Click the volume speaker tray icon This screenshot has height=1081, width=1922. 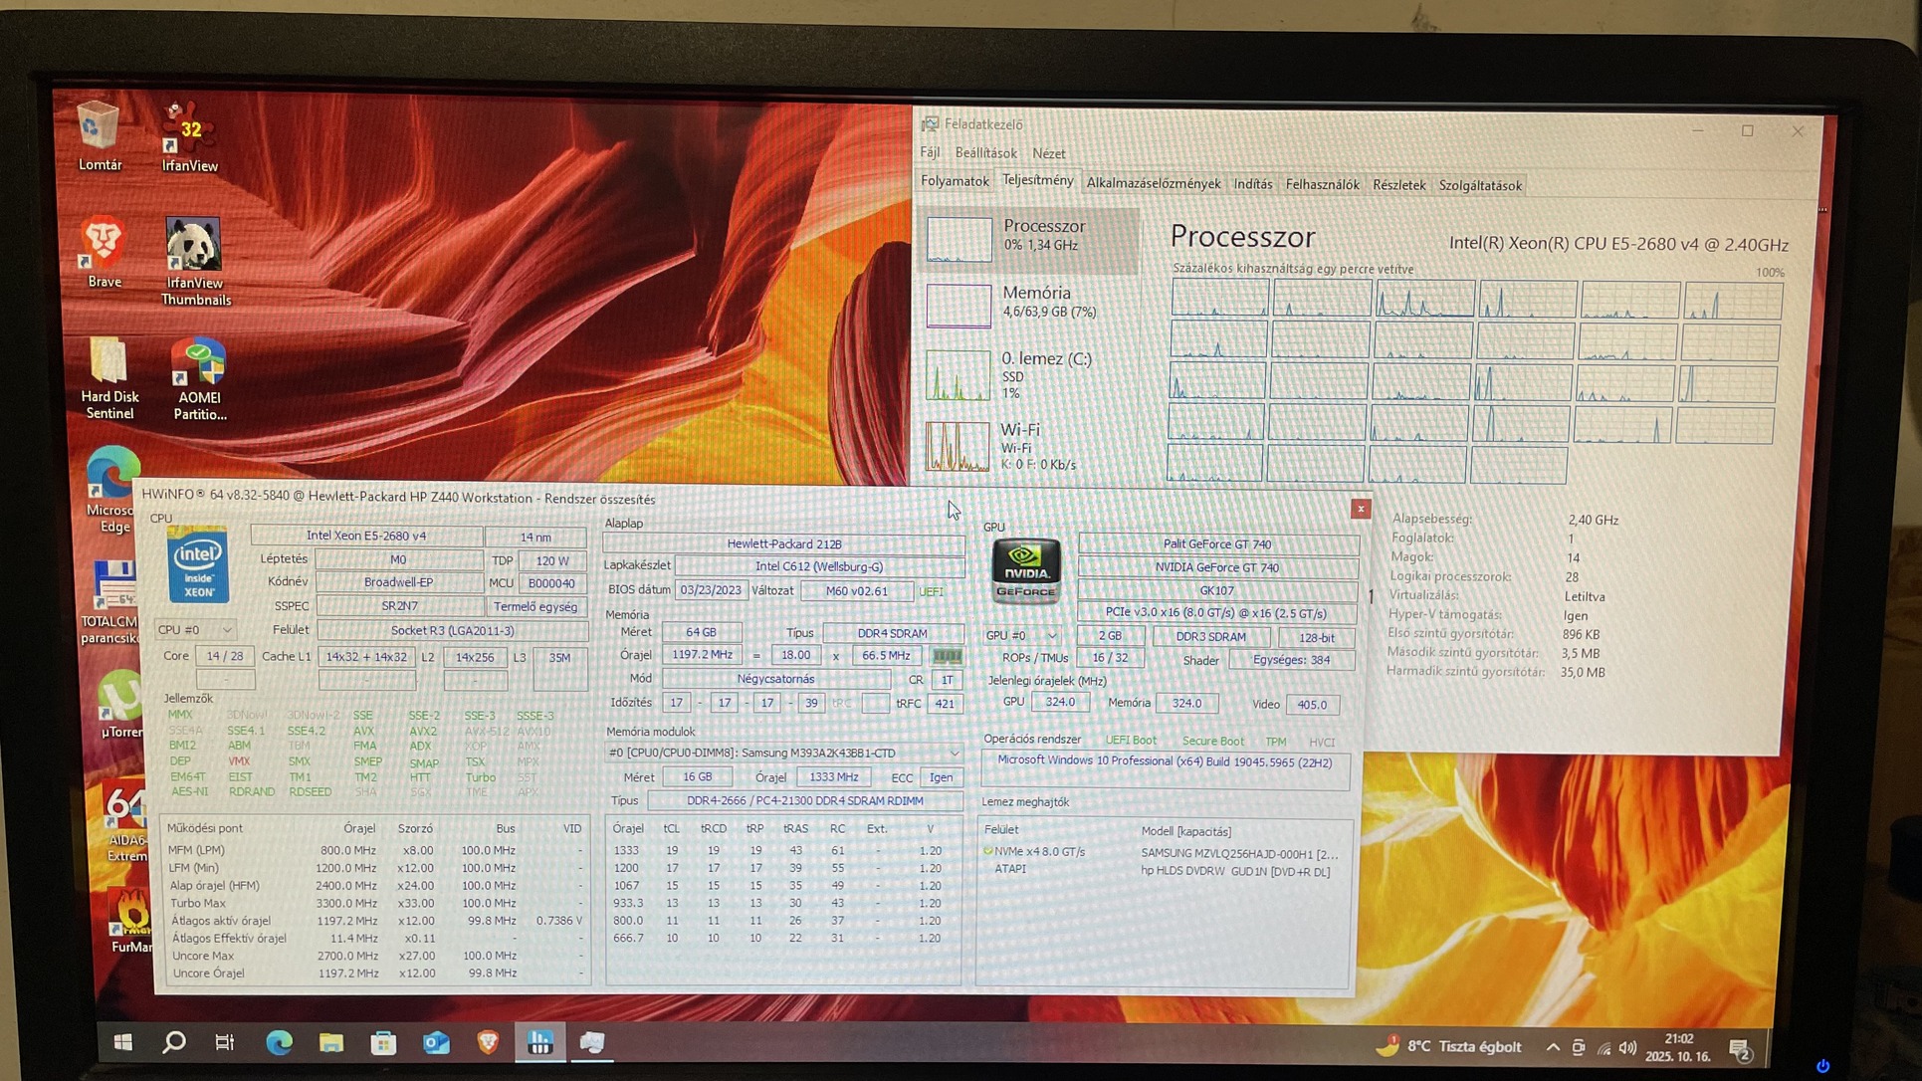(x=1628, y=1047)
